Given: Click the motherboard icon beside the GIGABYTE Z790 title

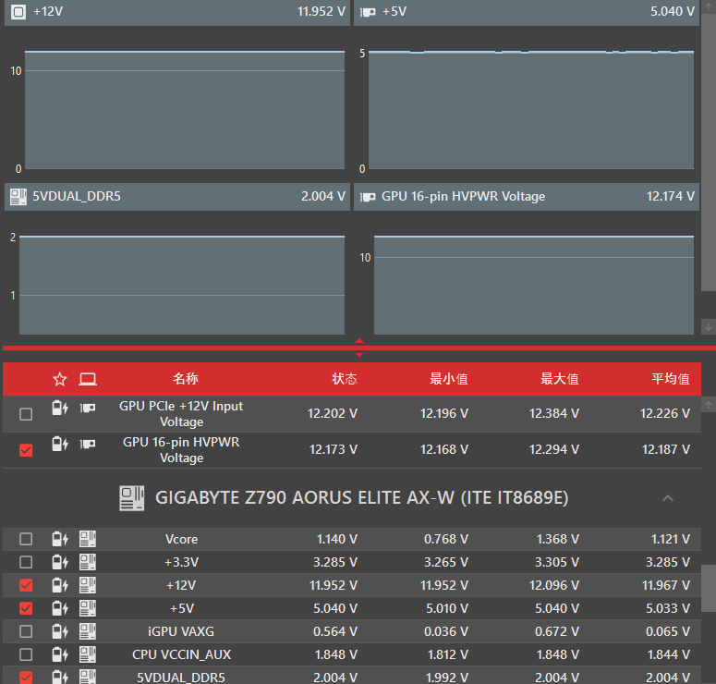Looking at the screenshot, I should click(132, 498).
